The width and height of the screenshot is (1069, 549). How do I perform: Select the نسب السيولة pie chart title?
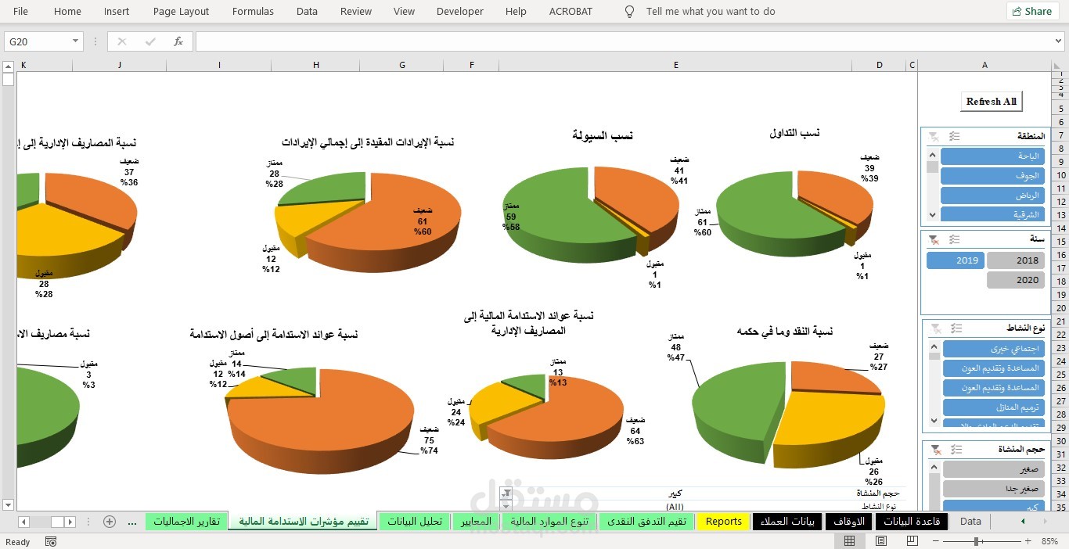(x=603, y=135)
